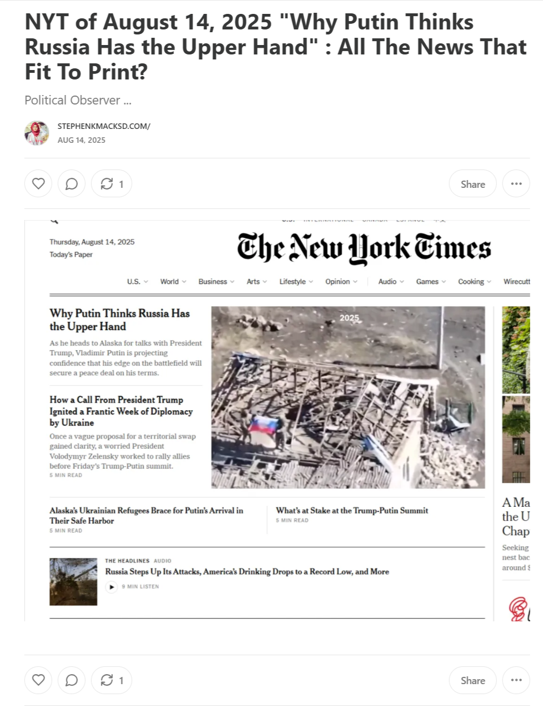
Task: Open STEPHENKMACKSD.COM/ publication link
Action: pos(104,126)
